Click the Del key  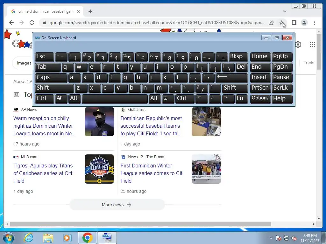[x=242, y=67]
